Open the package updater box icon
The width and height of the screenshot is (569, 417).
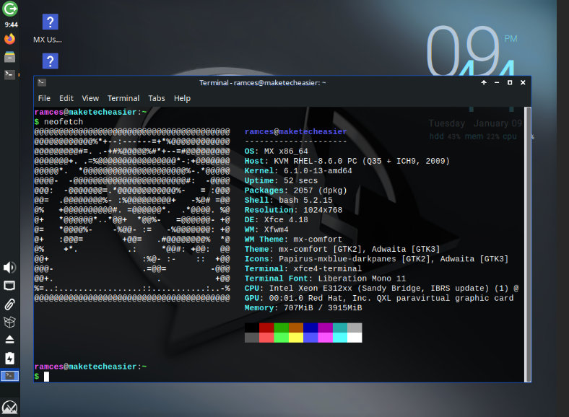click(x=10, y=322)
